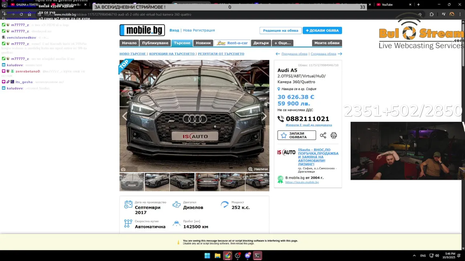
Task: Click ЗАПАЗИ ОБЯВАТА button
Action: (297, 135)
